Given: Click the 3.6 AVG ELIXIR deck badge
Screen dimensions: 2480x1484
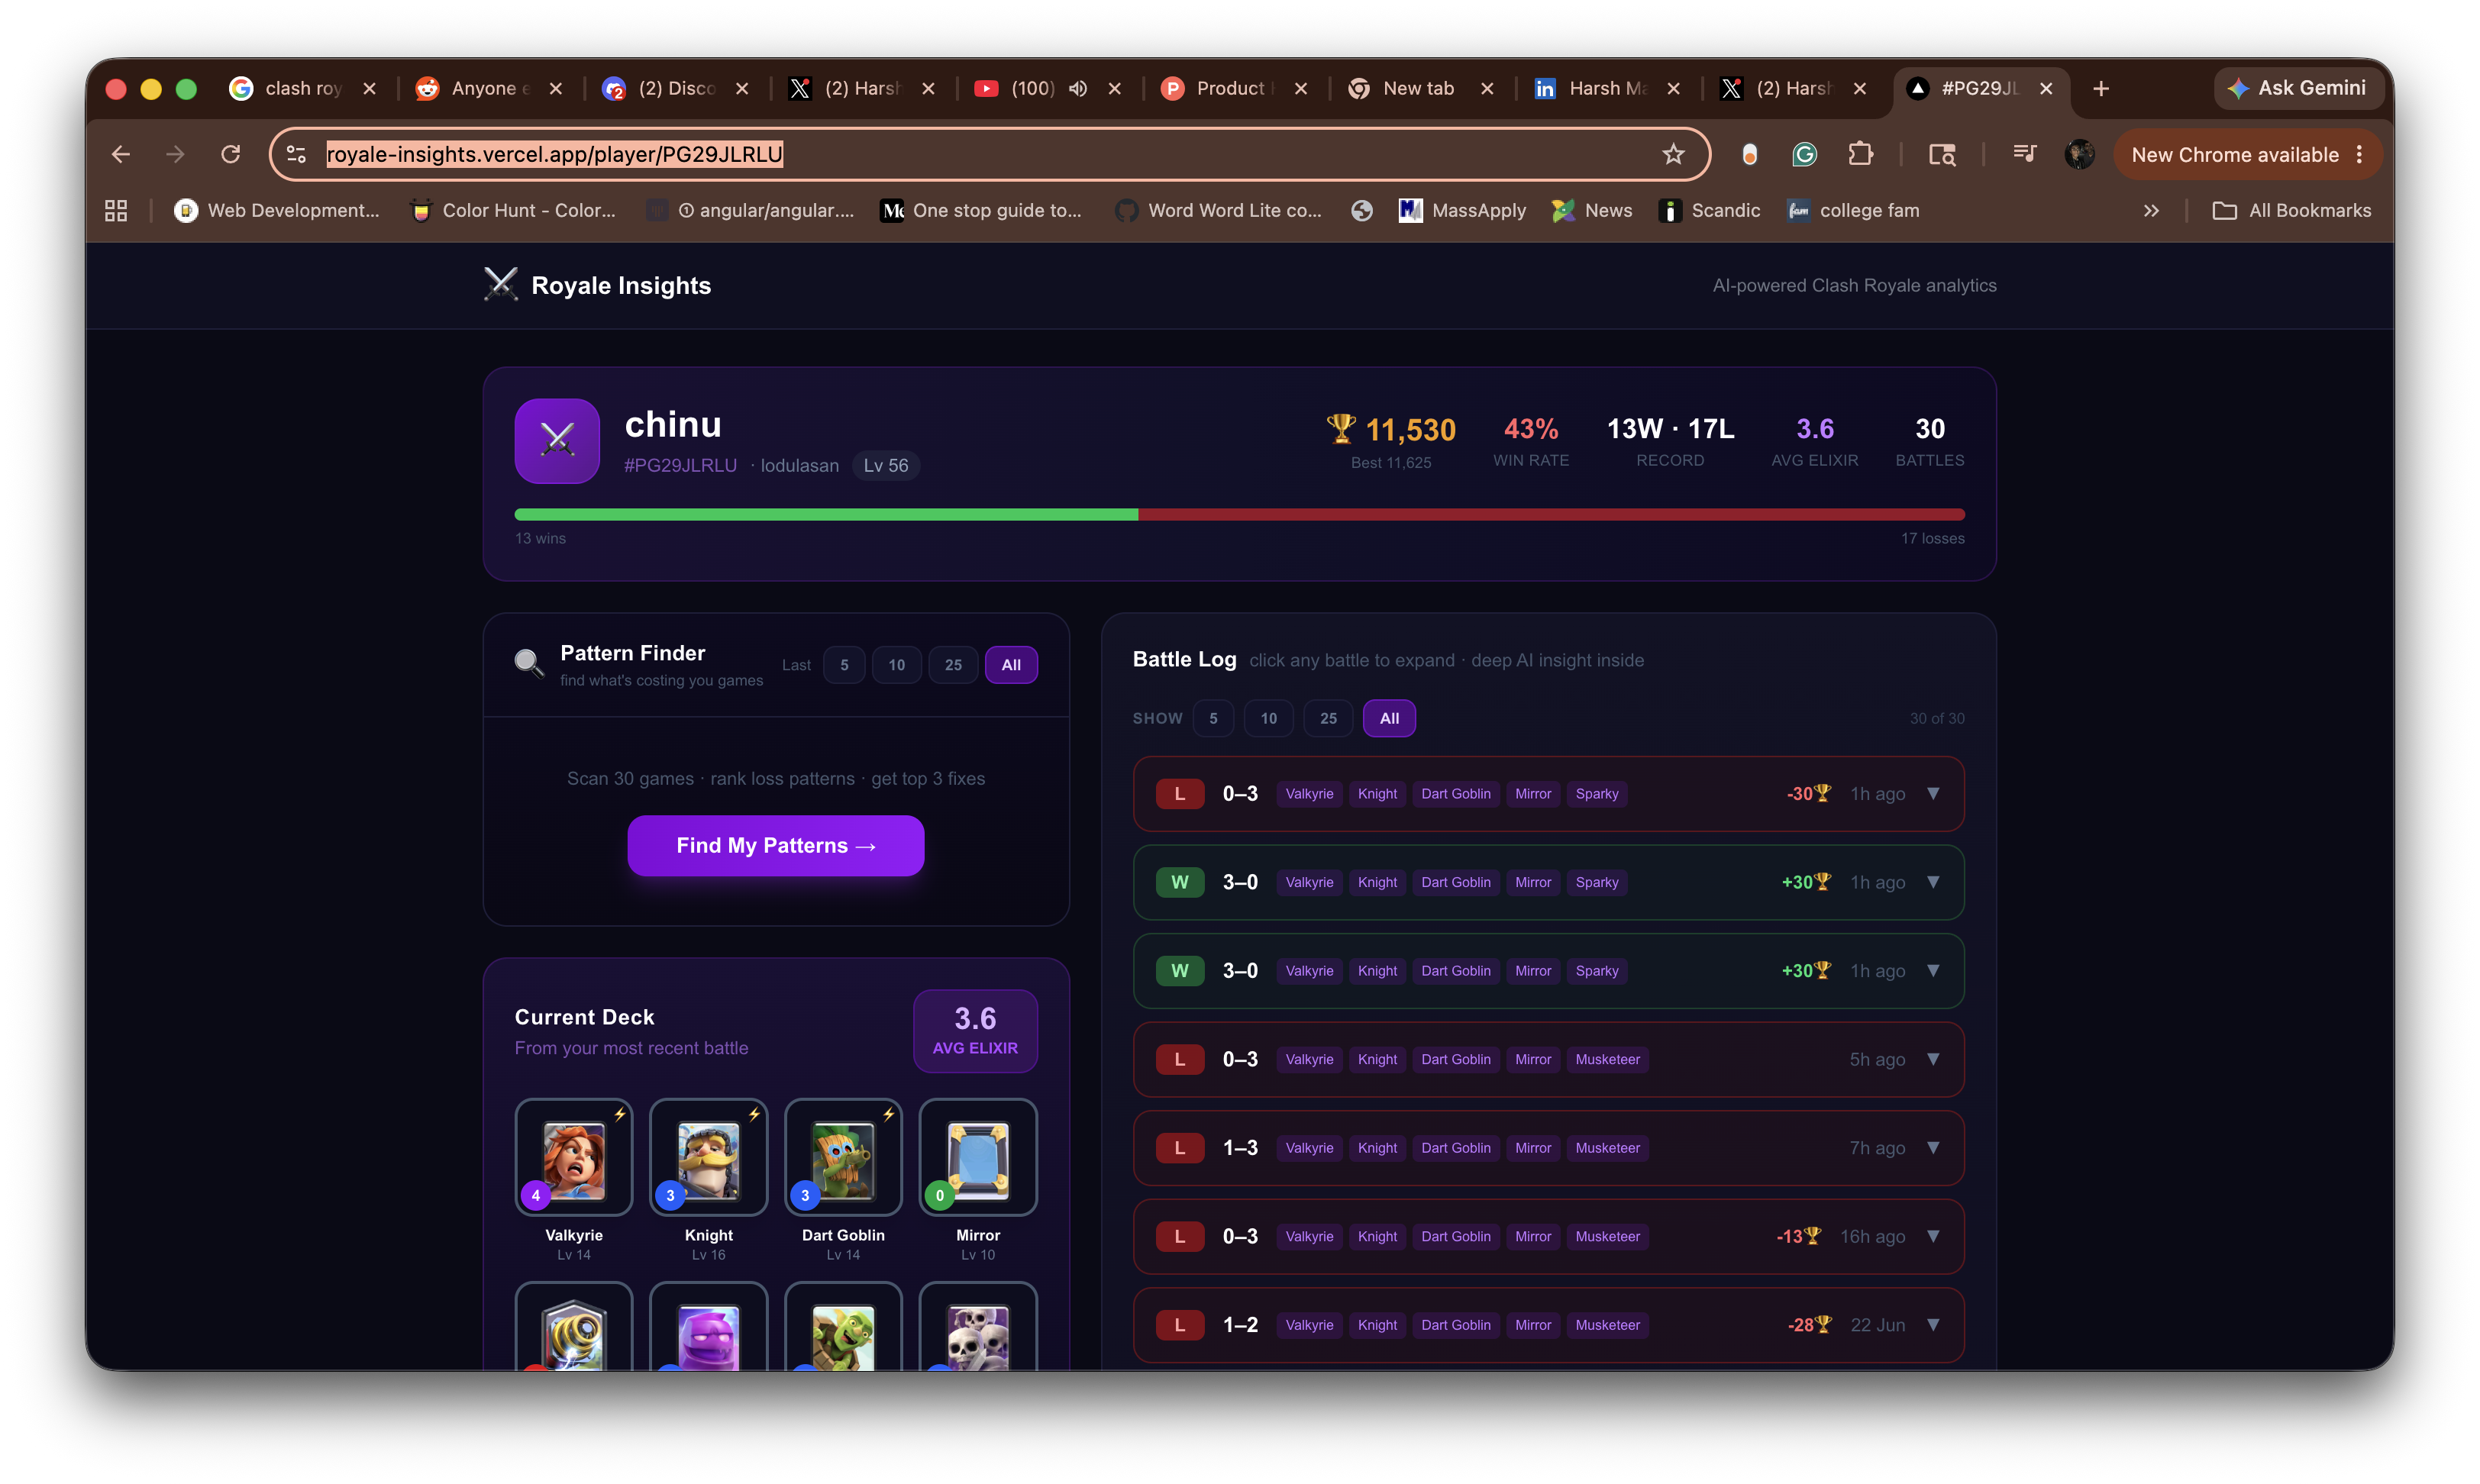Looking at the screenshot, I should 975,1031.
